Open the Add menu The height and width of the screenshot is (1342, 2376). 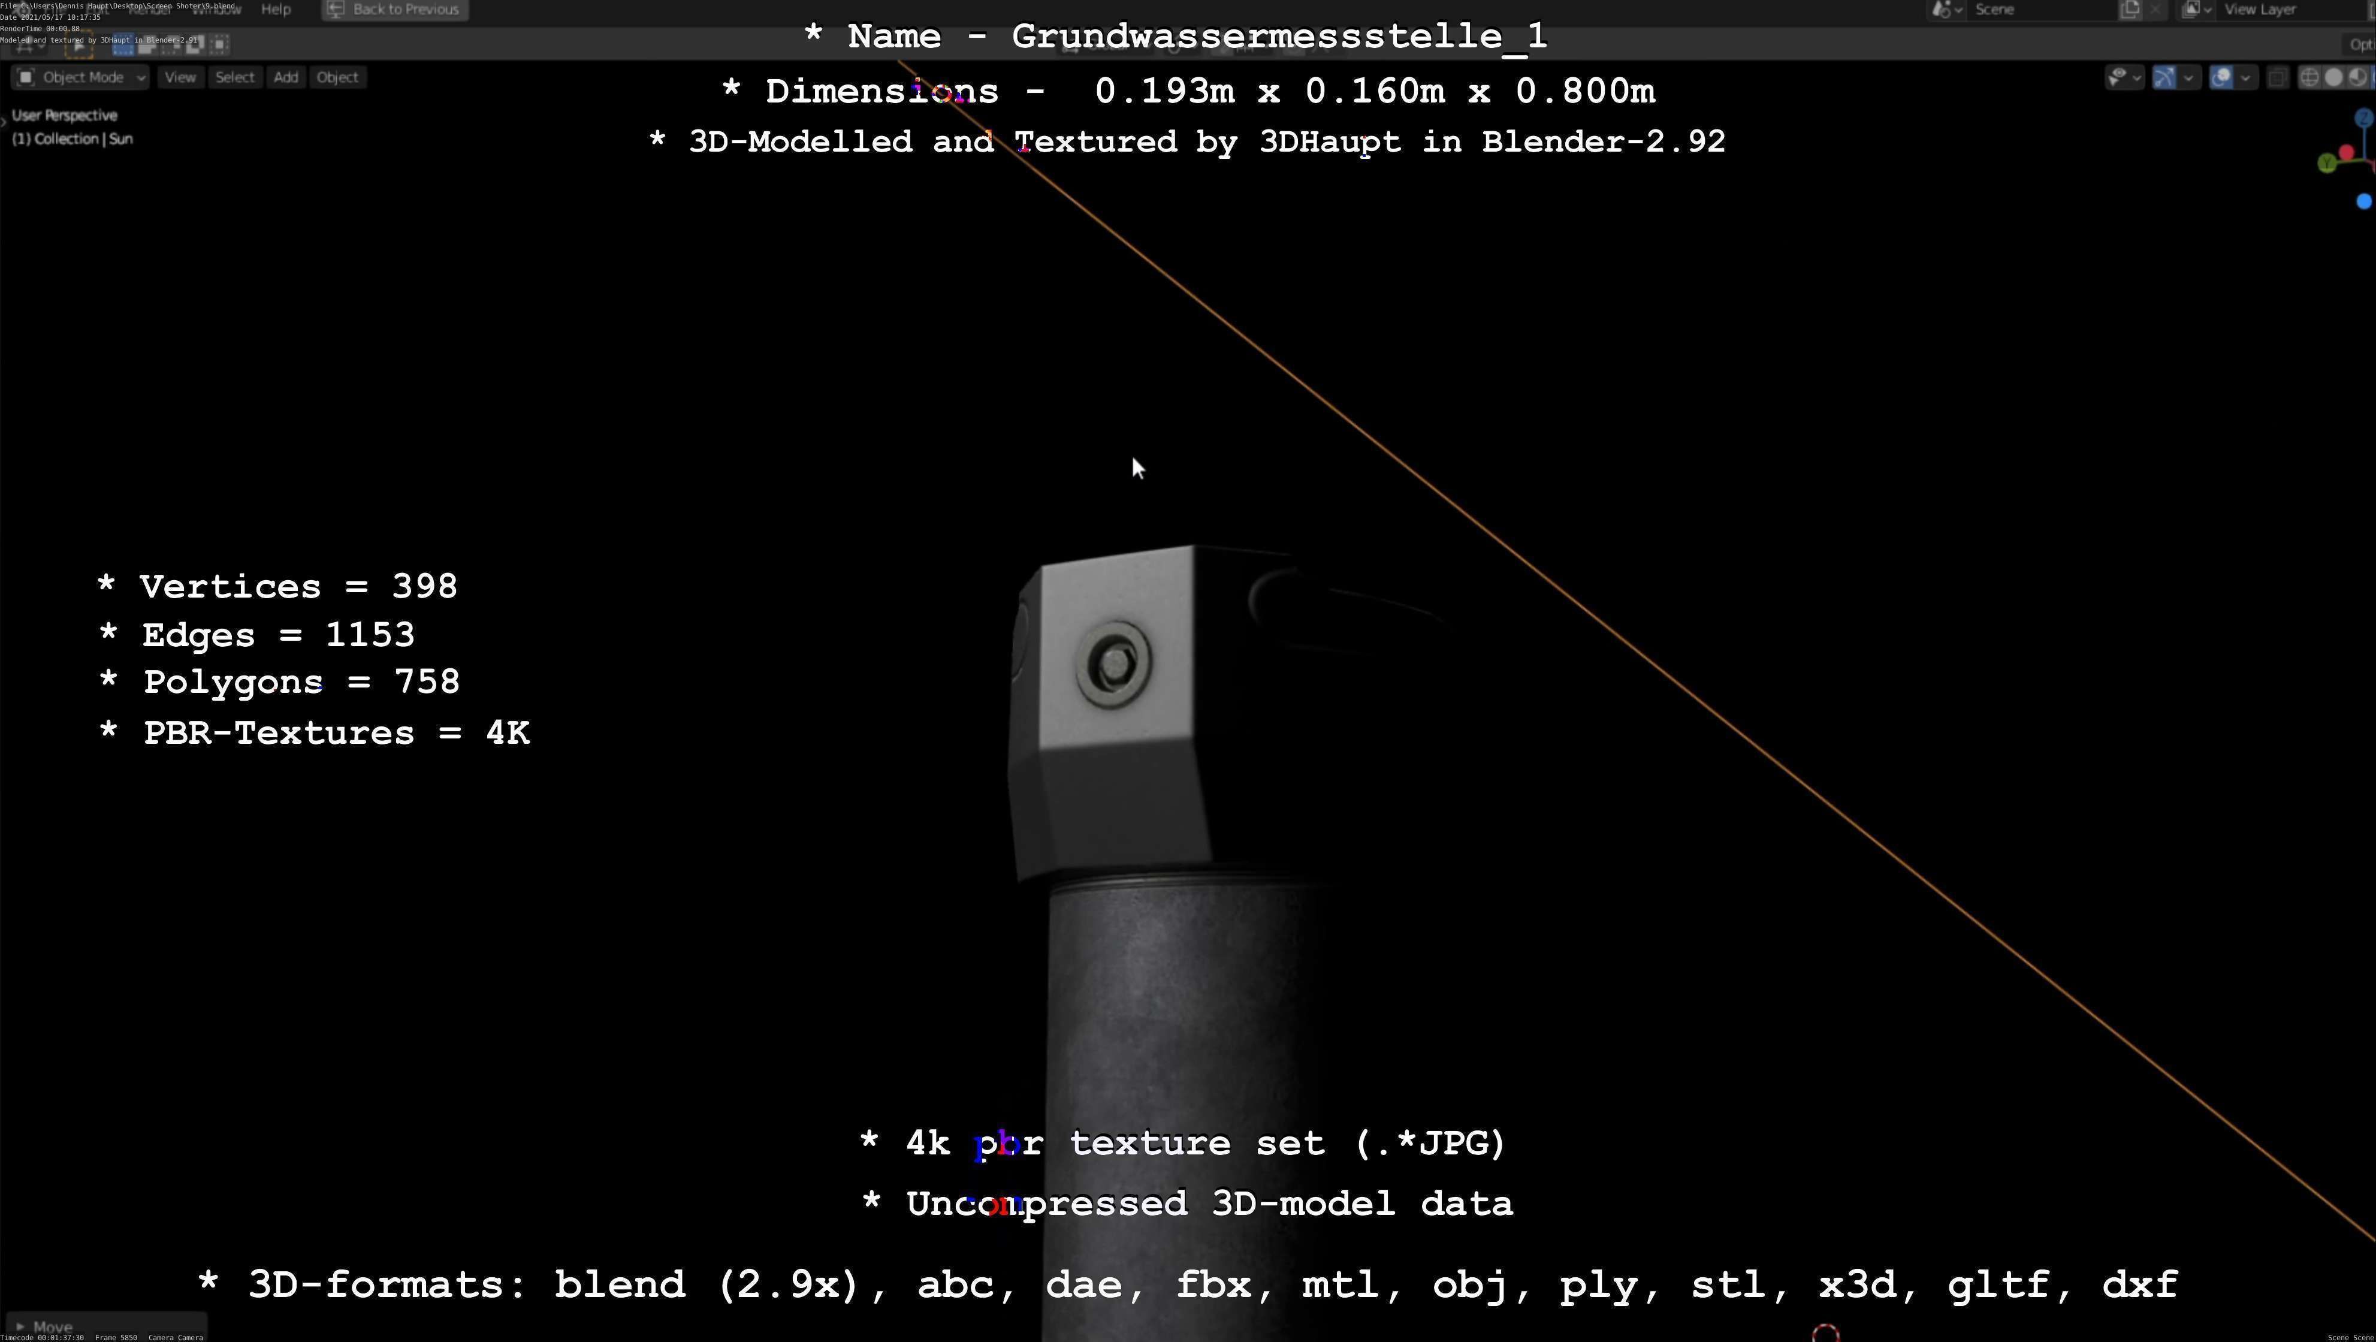285,77
